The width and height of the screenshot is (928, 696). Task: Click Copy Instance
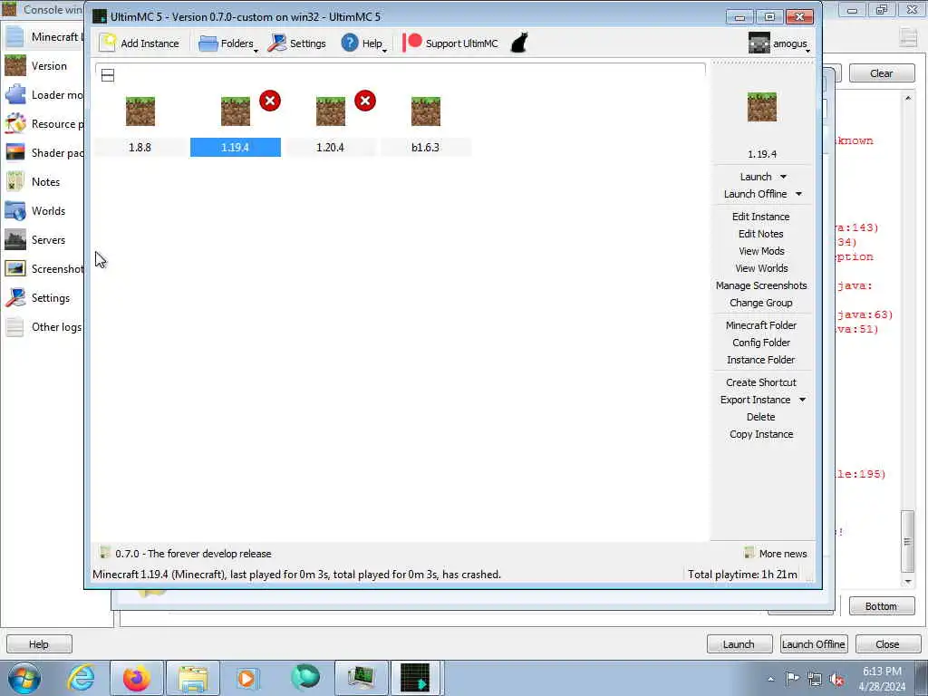[x=761, y=434]
